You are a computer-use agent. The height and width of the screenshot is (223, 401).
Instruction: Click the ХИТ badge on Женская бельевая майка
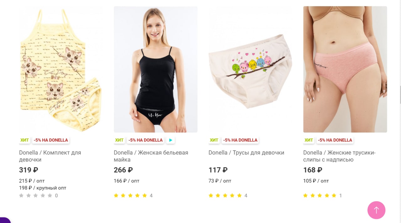tap(119, 140)
